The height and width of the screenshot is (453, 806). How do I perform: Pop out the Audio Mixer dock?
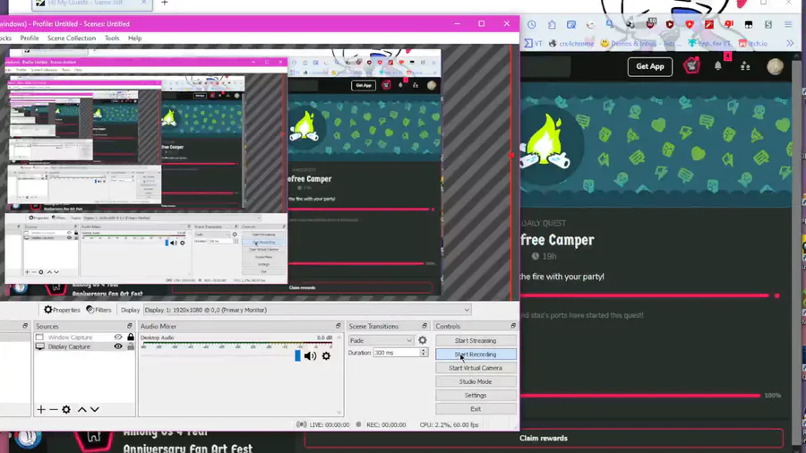[339, 326]
